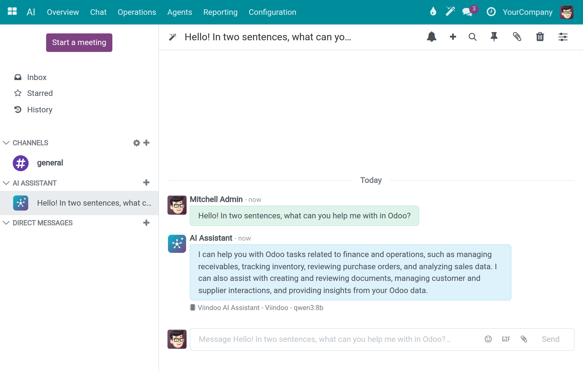Start a new direct message

tap(146, 223)
